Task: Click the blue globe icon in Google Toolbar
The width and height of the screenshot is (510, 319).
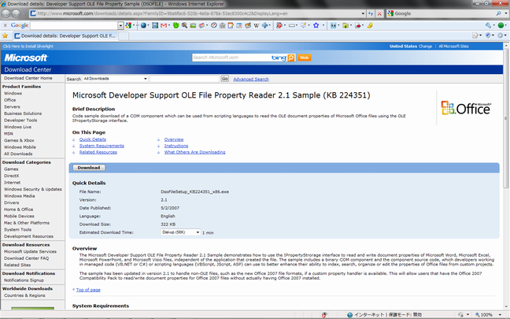Action: [x=143, y=25]
